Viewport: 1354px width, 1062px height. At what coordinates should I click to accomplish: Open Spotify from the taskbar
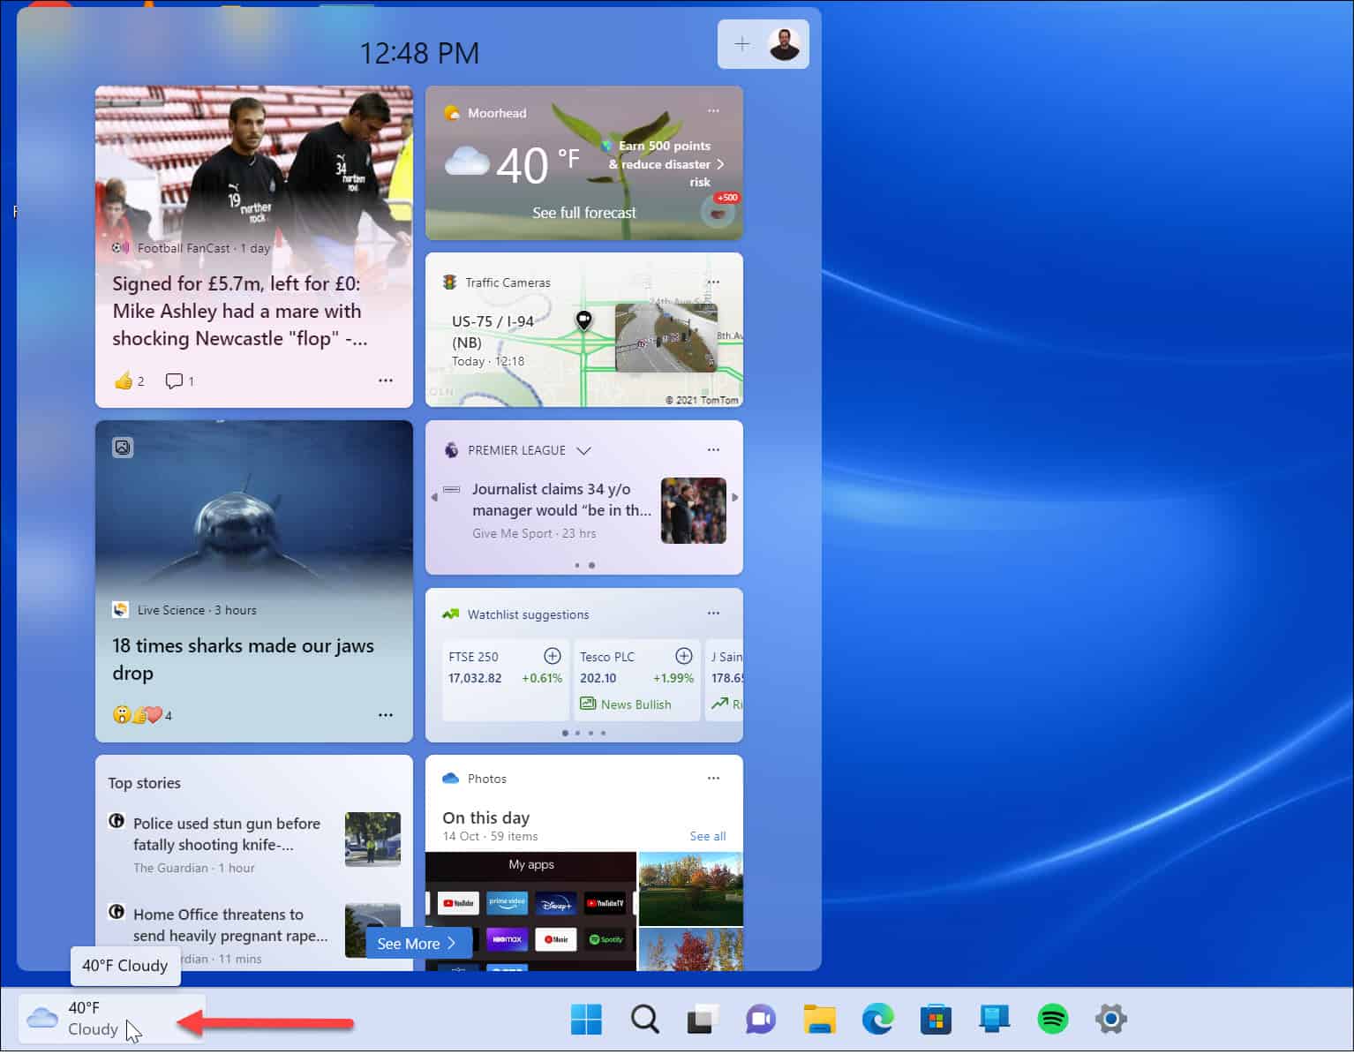pos(1052,1019)
